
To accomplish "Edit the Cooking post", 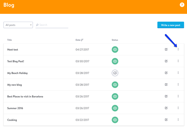I will click(166, 120).
